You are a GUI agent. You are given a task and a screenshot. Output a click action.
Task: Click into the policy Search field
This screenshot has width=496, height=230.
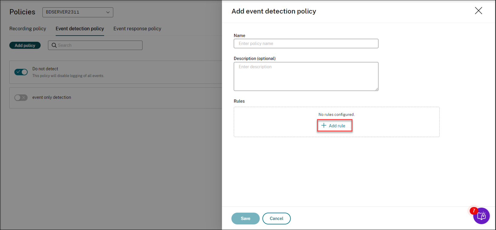pyautogui.click(x=99, y=45)
